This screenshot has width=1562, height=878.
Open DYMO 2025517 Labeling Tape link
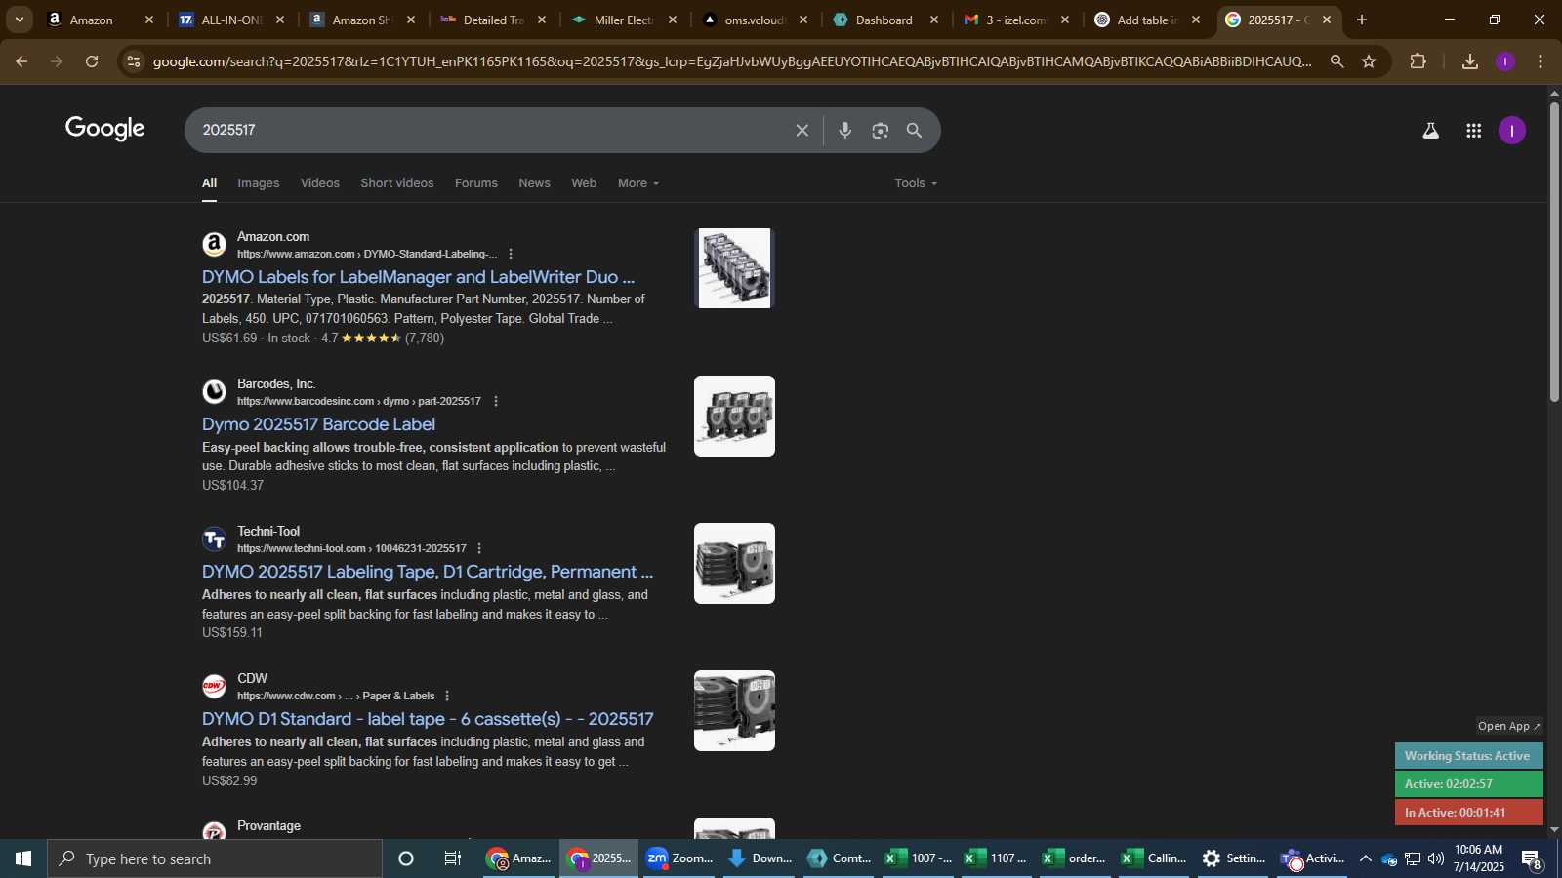[428, 572]
